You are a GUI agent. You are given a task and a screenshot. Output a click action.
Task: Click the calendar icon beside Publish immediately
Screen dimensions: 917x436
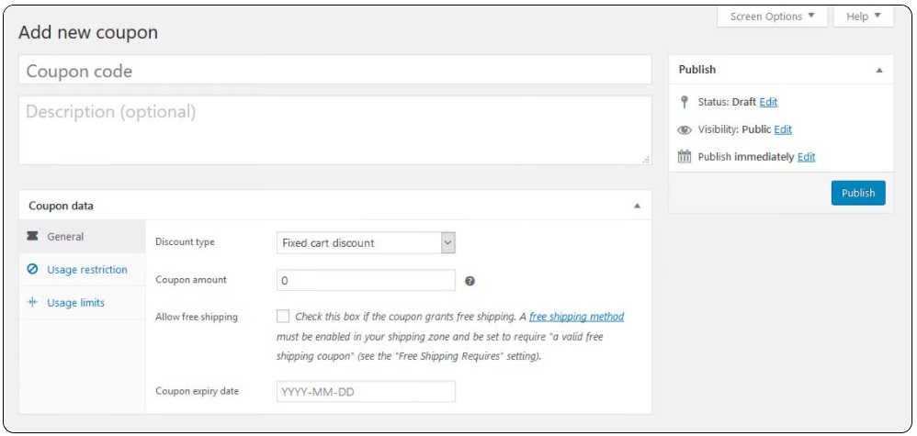684,157
